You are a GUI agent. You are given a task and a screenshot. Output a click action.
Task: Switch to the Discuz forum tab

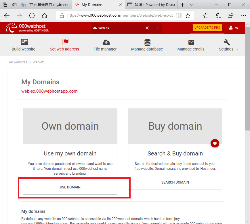pyautogui.click(x=151, y=5)
